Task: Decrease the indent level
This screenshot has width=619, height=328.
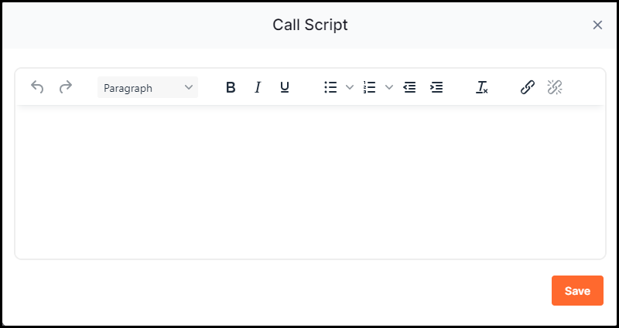Action: coord(409,87)
